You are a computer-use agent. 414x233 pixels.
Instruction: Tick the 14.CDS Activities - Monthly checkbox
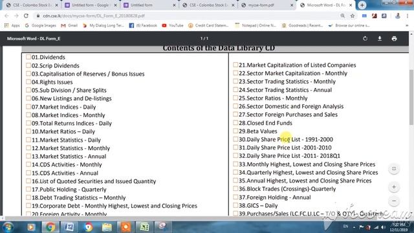[28, 164]
